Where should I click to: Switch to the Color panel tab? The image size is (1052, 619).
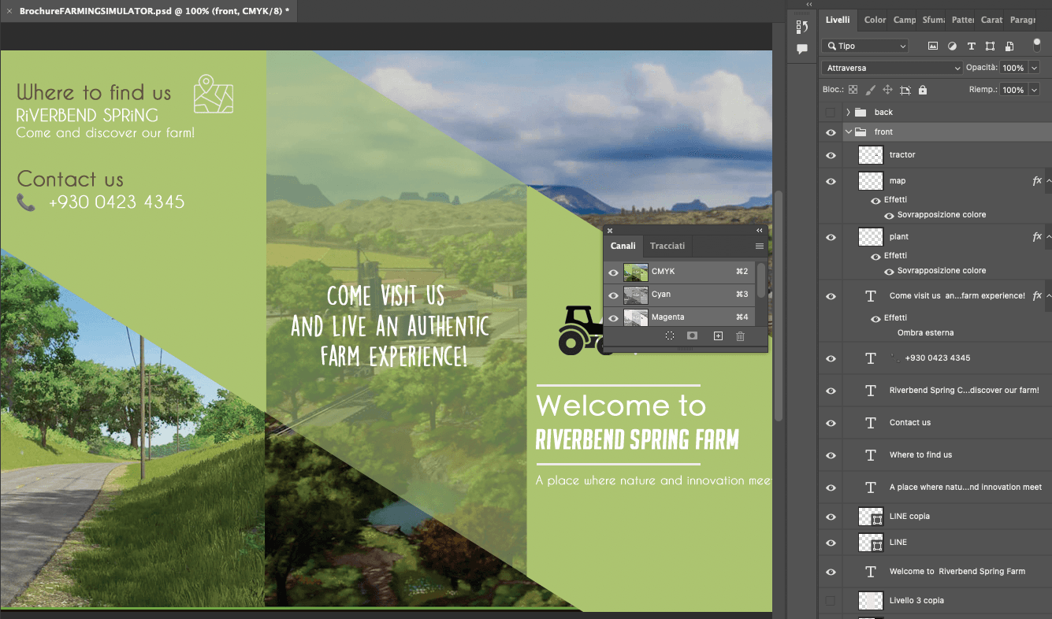click(x=875, y=20)
